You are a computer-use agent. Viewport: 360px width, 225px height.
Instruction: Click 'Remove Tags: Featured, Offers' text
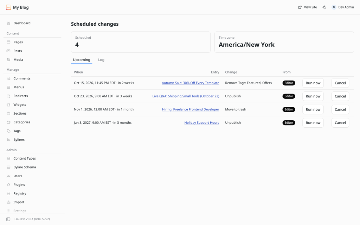point(248,83)
